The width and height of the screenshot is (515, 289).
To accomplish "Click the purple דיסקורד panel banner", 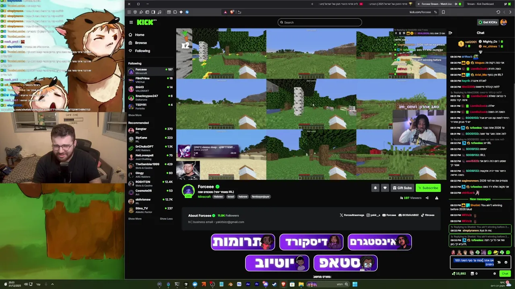I will click(x=311, y=242).
